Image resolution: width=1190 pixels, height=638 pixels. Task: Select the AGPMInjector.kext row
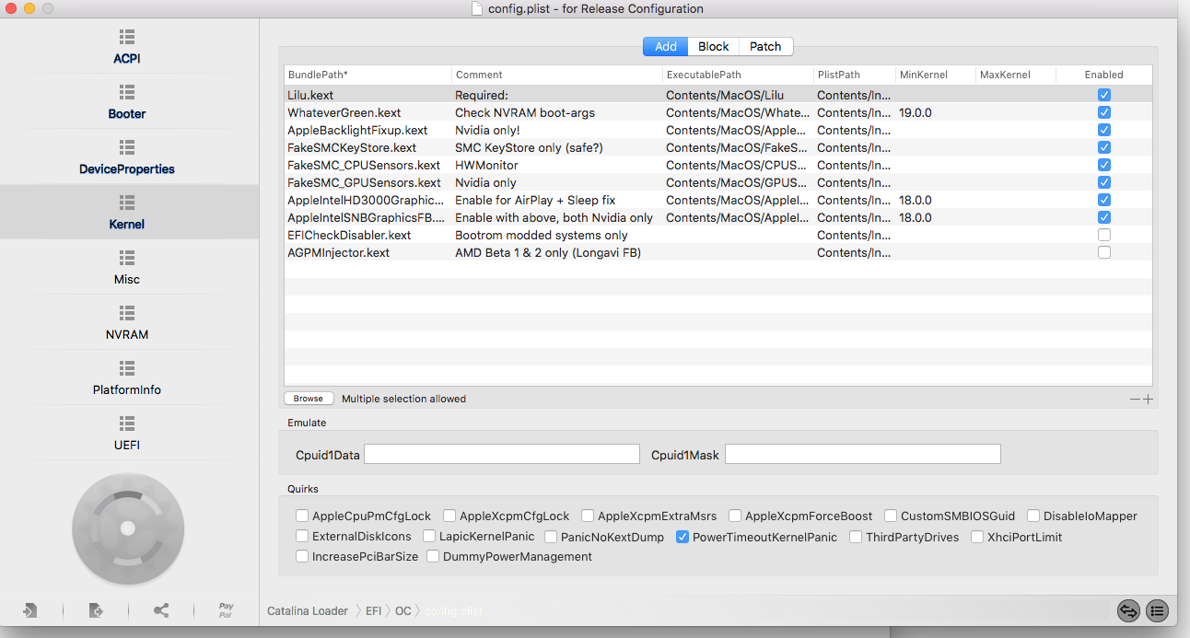click(718, 252)
